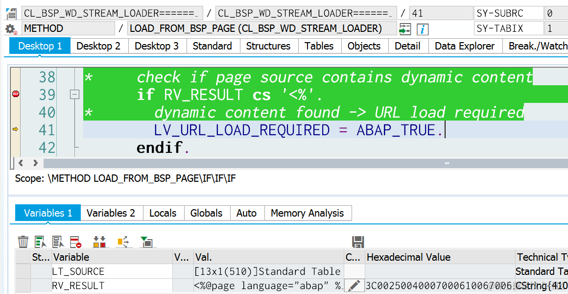Click the LOAD_FROM_BSP_PAGE method name field

261,28
